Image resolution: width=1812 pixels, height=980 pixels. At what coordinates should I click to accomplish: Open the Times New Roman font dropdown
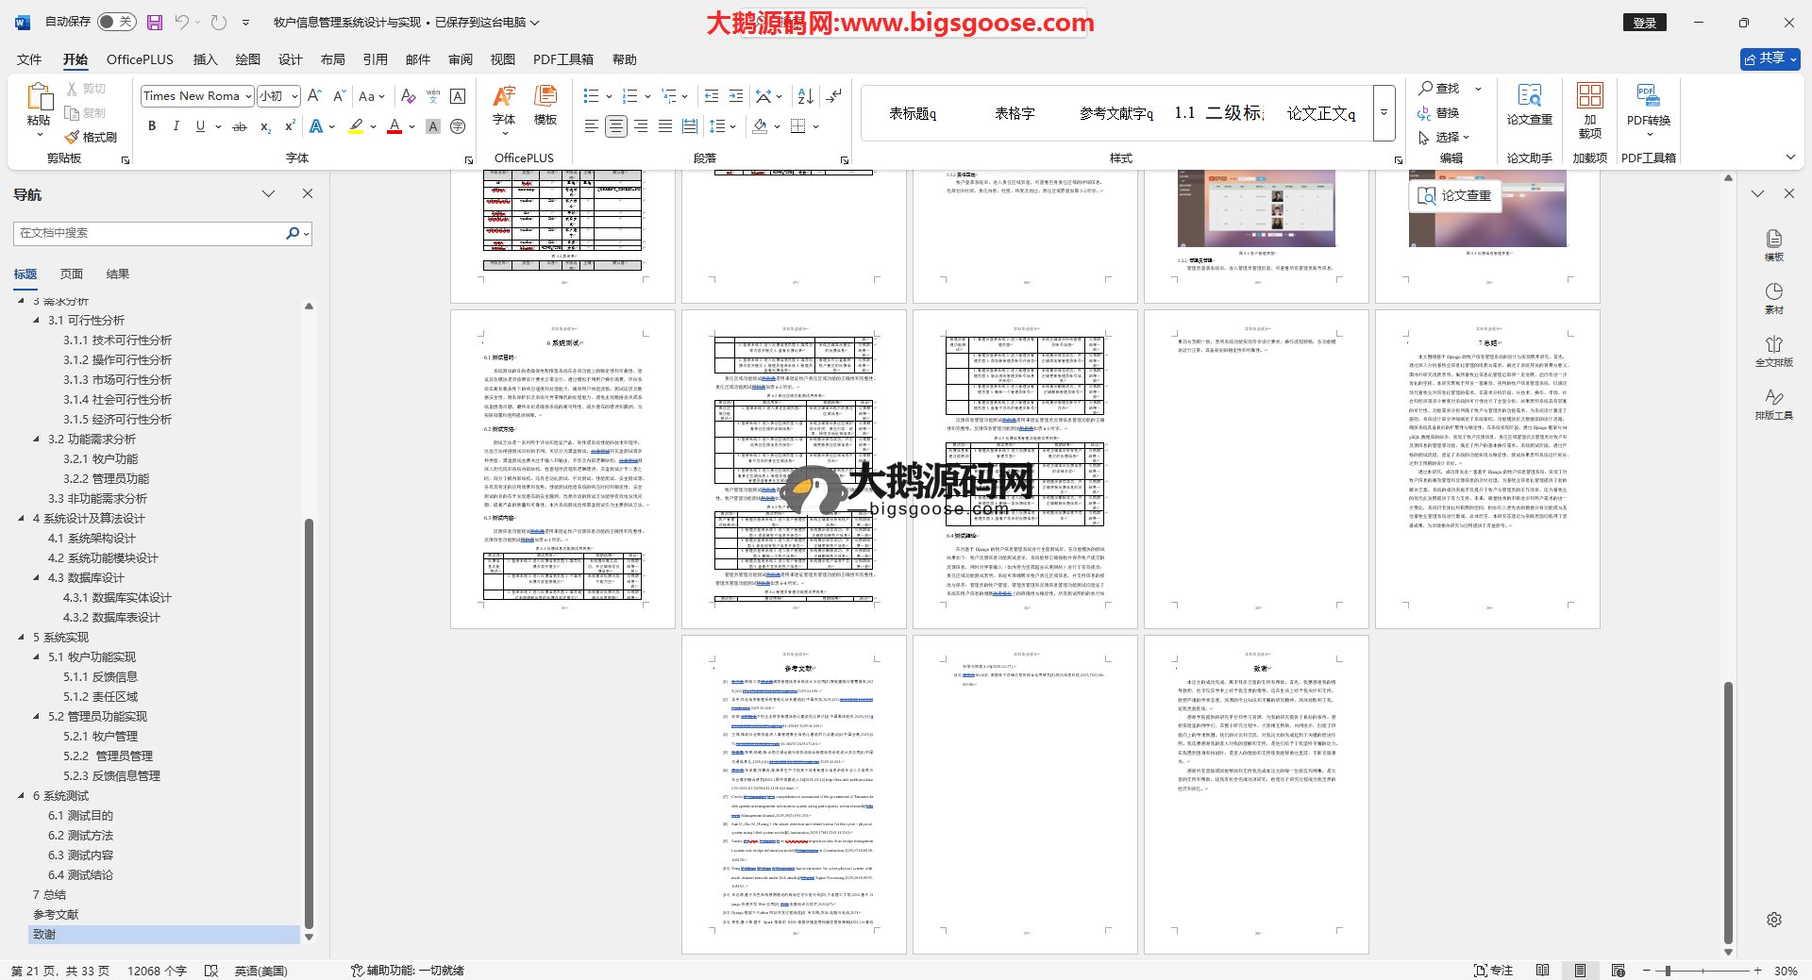pos(248,96)
